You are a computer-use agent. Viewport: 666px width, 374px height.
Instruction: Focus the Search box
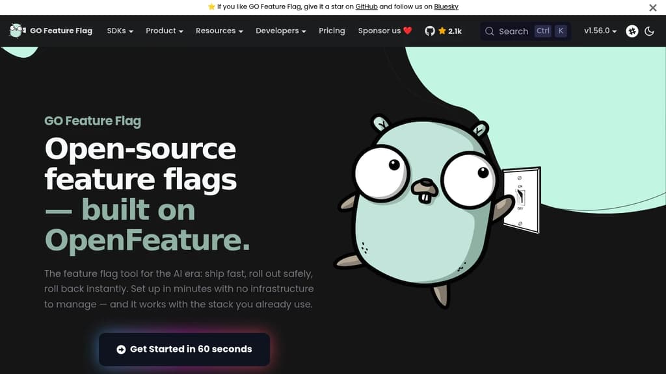pyautogui.click(x=526, y=31)
